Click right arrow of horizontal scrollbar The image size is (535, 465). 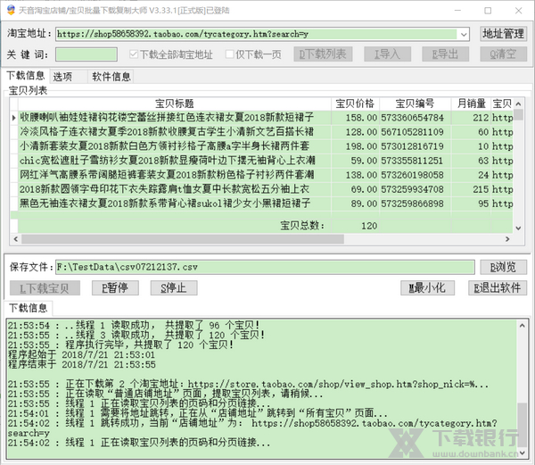(x=507, y=239)
